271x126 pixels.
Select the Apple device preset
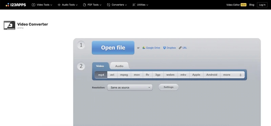point(196,75)
